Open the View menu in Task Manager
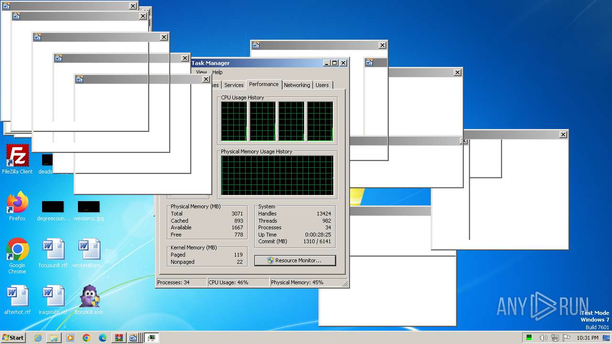This screenshot has width=612, height=344. [201, 72]
